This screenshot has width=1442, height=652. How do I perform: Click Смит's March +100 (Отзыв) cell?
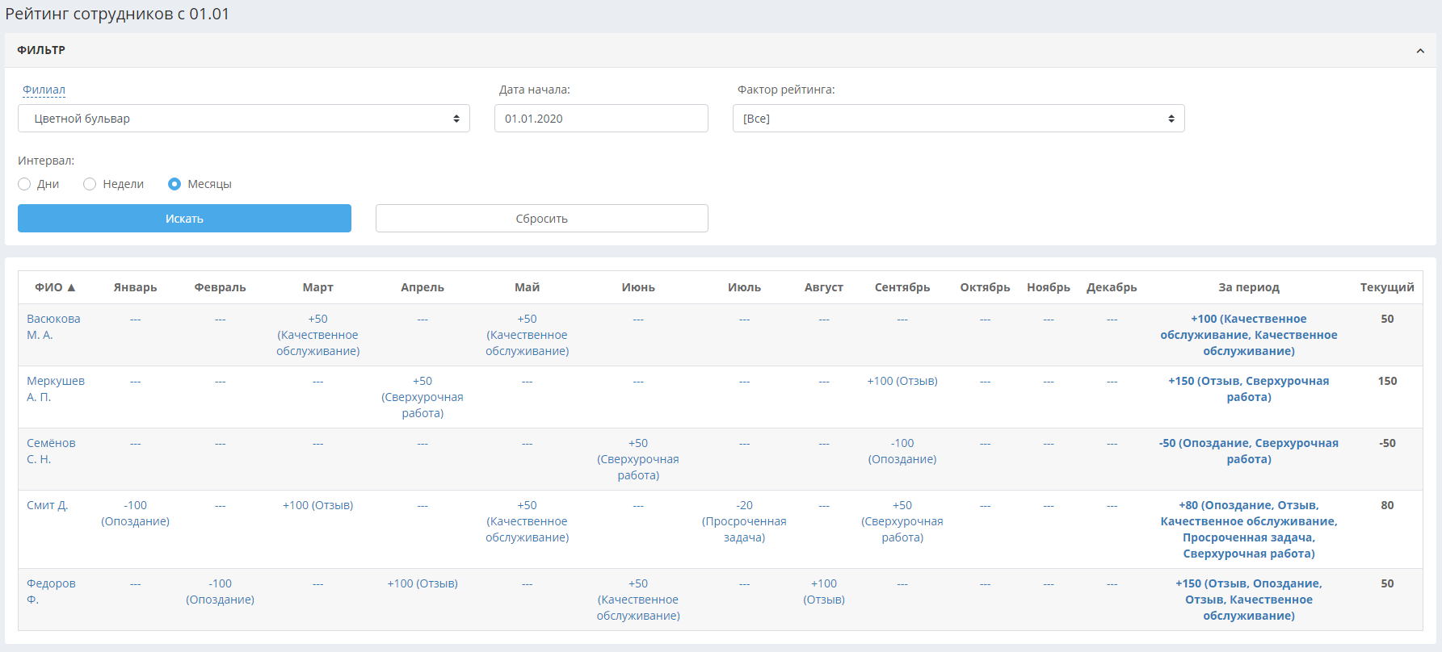[x=318, y=505]
